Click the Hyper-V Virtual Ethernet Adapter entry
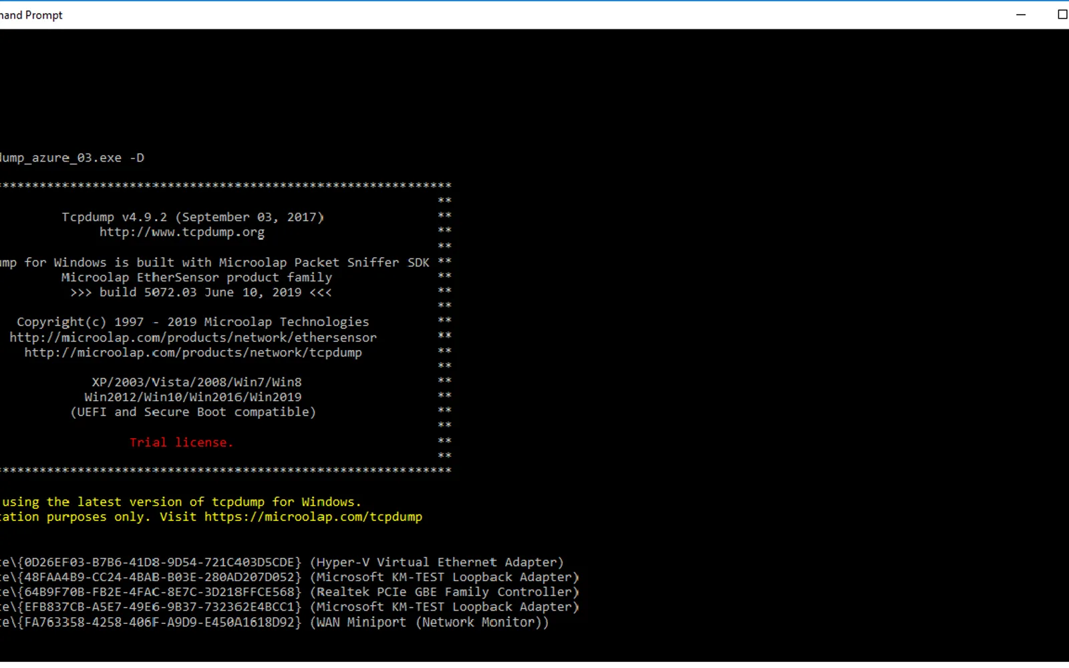This screenshot has width=1069, height=668. pos(282,562)
